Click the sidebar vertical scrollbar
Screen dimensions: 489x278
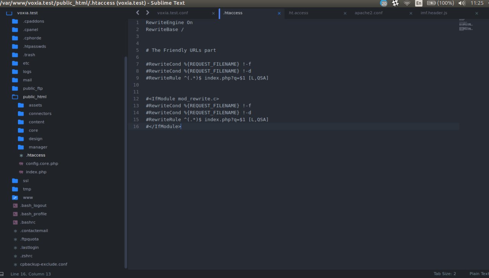tap(125, 162)
